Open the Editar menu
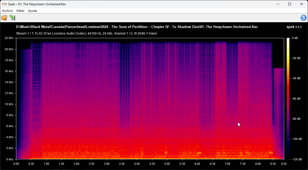This screenshot has height=170, width=308. 20,11
